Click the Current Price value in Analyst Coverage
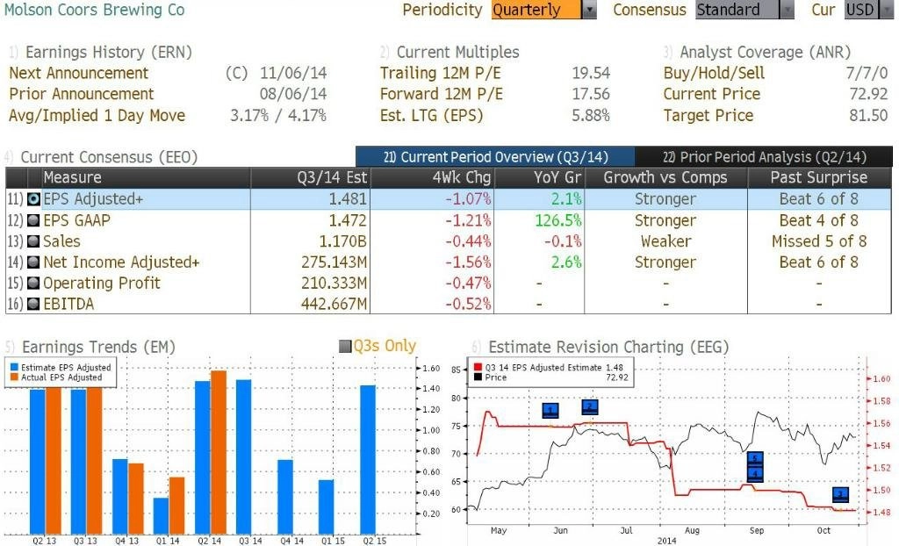This screenshot has height=546, width=899. [x=868, y=94]
